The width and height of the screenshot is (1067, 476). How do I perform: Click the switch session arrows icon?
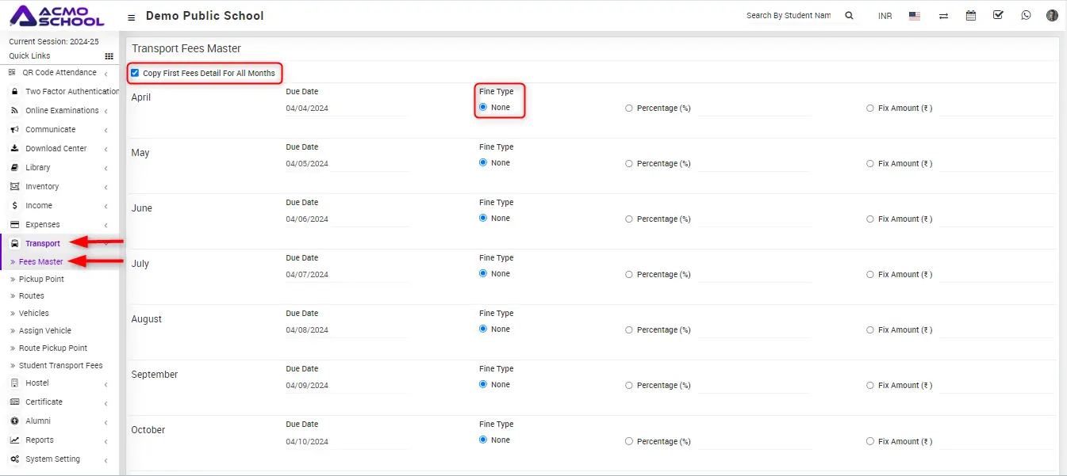coord(943,16)
